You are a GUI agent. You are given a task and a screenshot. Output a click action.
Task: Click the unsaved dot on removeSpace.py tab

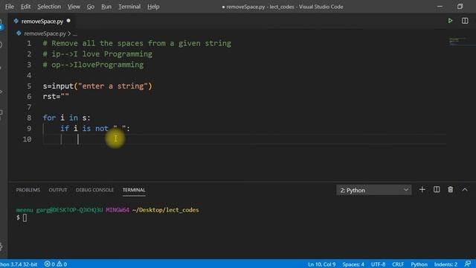(68, 21)
